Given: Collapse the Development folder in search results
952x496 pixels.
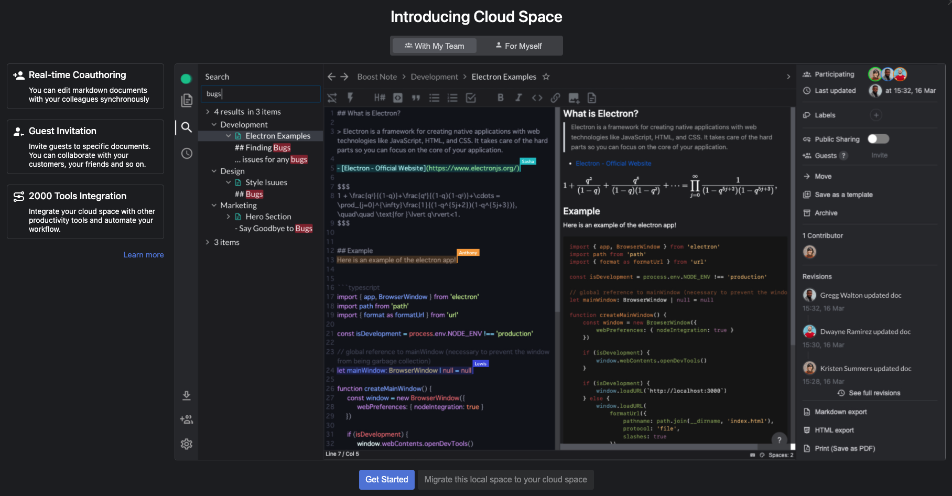Looking at the screenshot, I should click(x=214, y=125).
